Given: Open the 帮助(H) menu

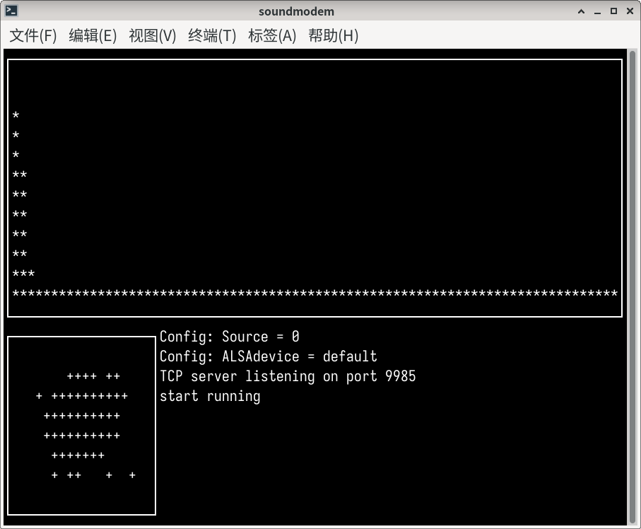Looking at the screenshot, I should [x=333, y=35].
